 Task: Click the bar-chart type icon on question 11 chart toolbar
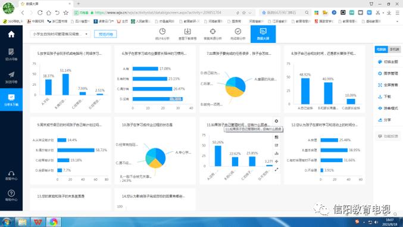(x=277, y=153)
